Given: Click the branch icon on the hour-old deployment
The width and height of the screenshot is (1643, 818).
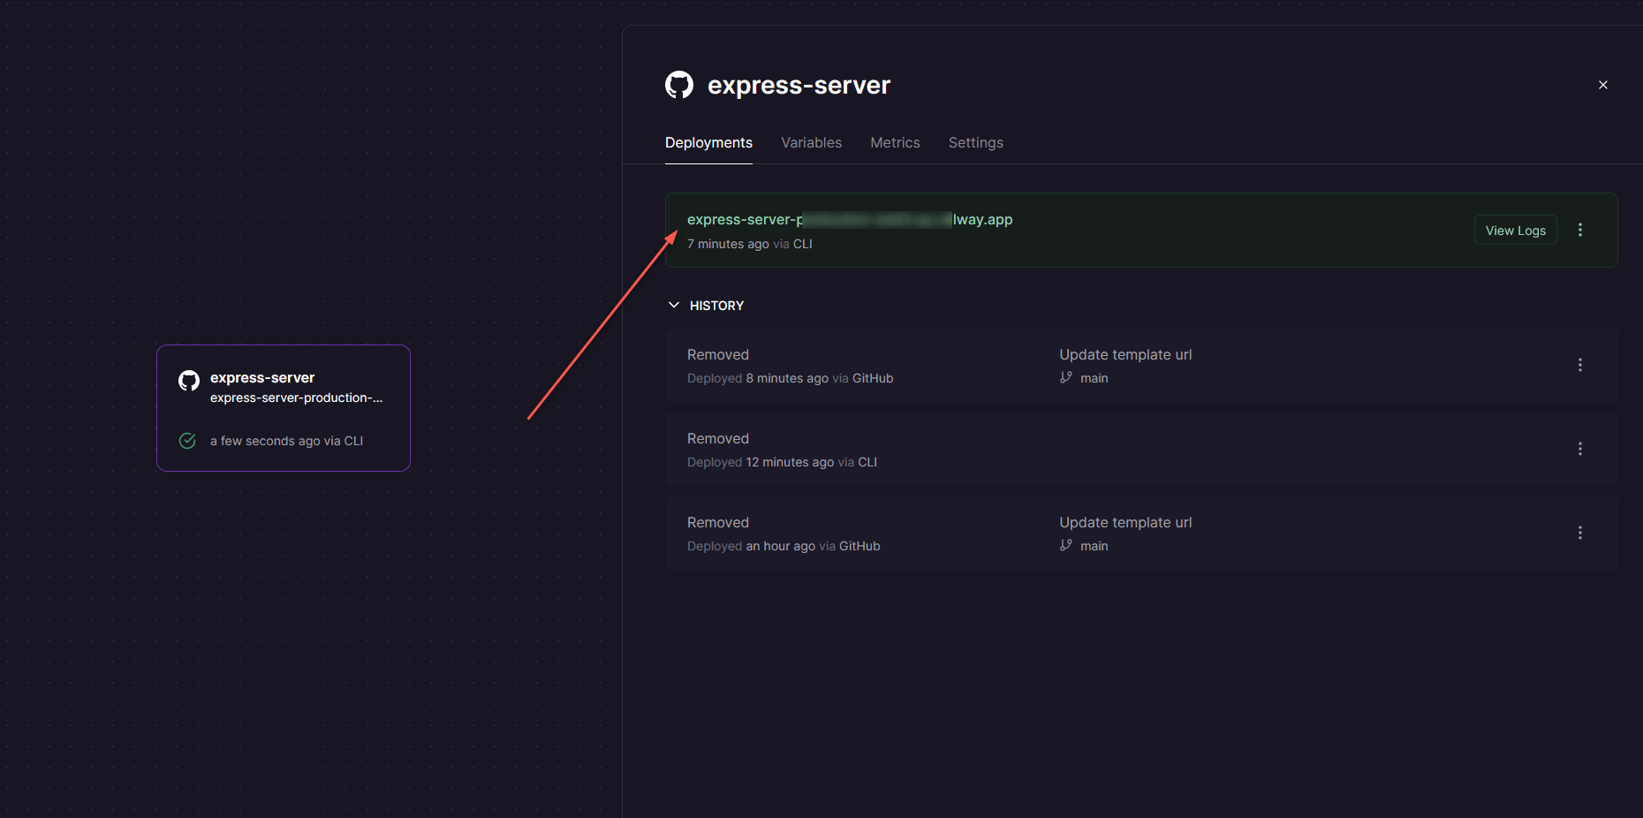Looking at the screenshot, I should tap(1066, 546).
